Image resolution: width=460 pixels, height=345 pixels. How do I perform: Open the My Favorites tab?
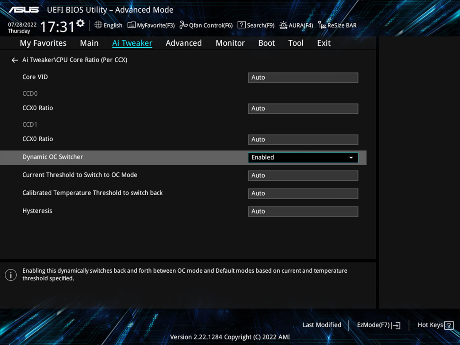43,43
